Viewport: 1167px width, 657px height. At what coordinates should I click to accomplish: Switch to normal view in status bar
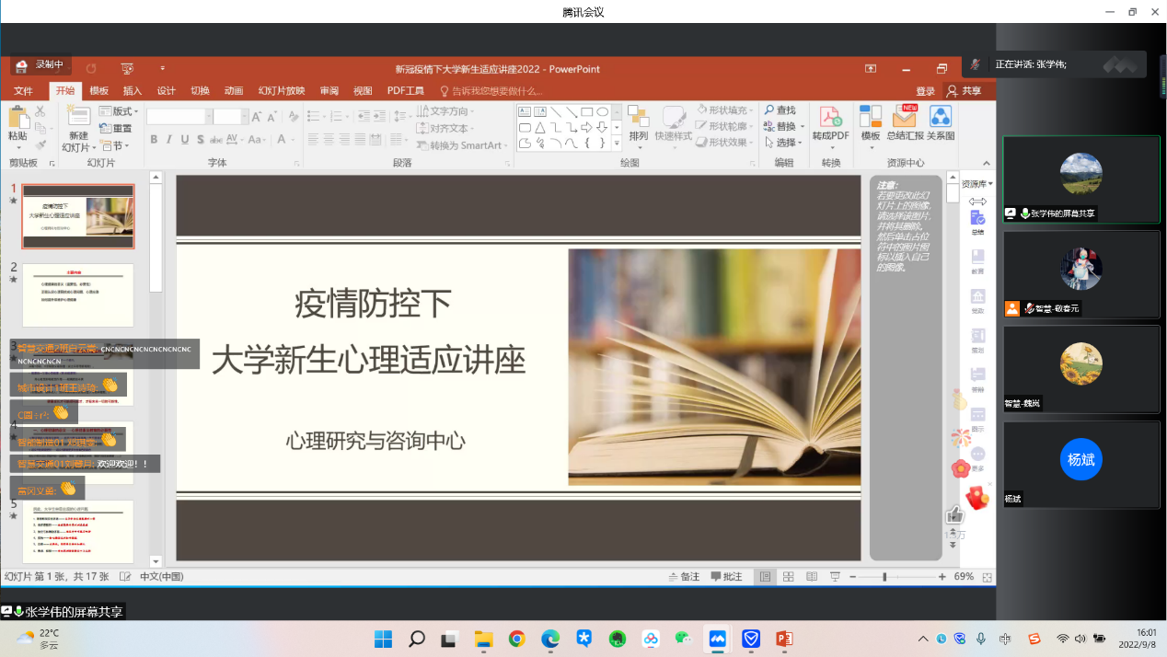[764, 577]
